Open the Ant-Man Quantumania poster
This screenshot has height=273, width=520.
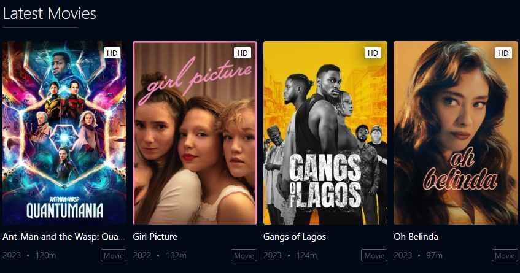pos(64,133)
